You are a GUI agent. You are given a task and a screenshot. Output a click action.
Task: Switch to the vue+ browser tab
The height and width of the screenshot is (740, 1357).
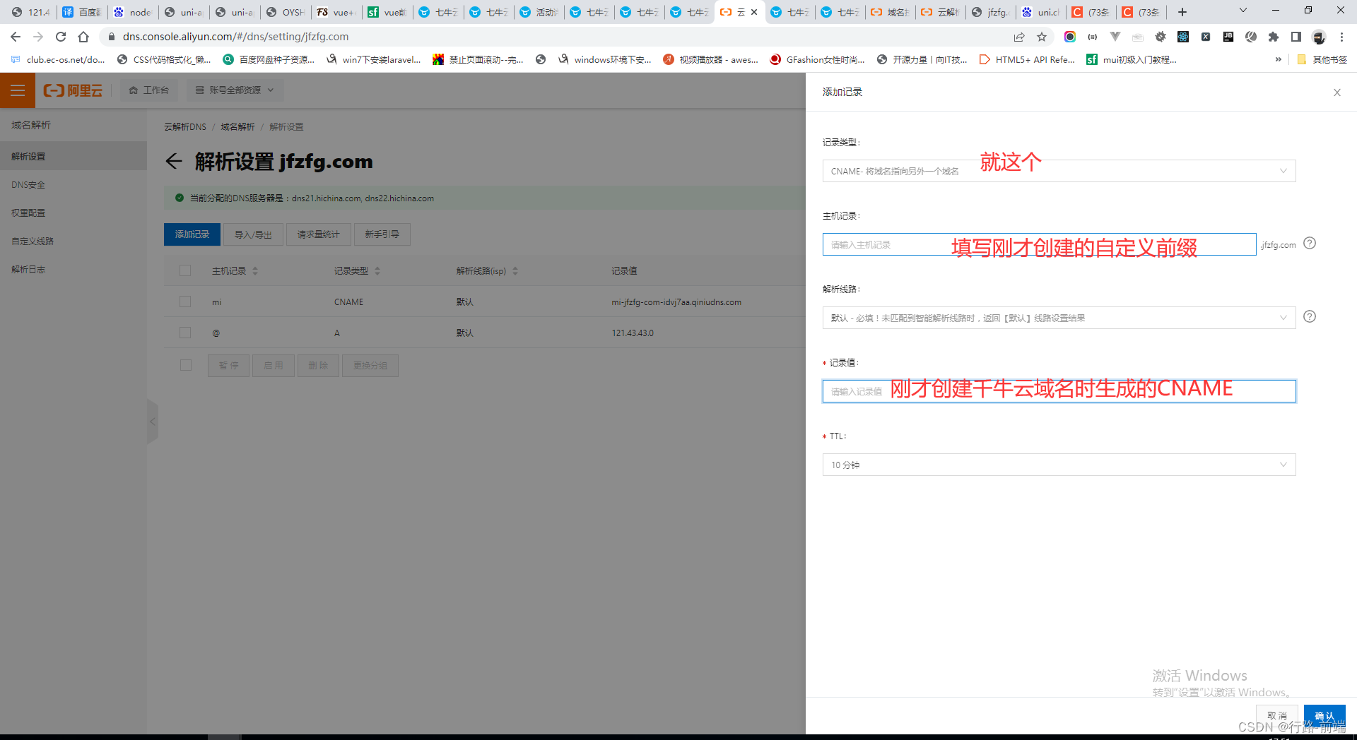point(337,12)
